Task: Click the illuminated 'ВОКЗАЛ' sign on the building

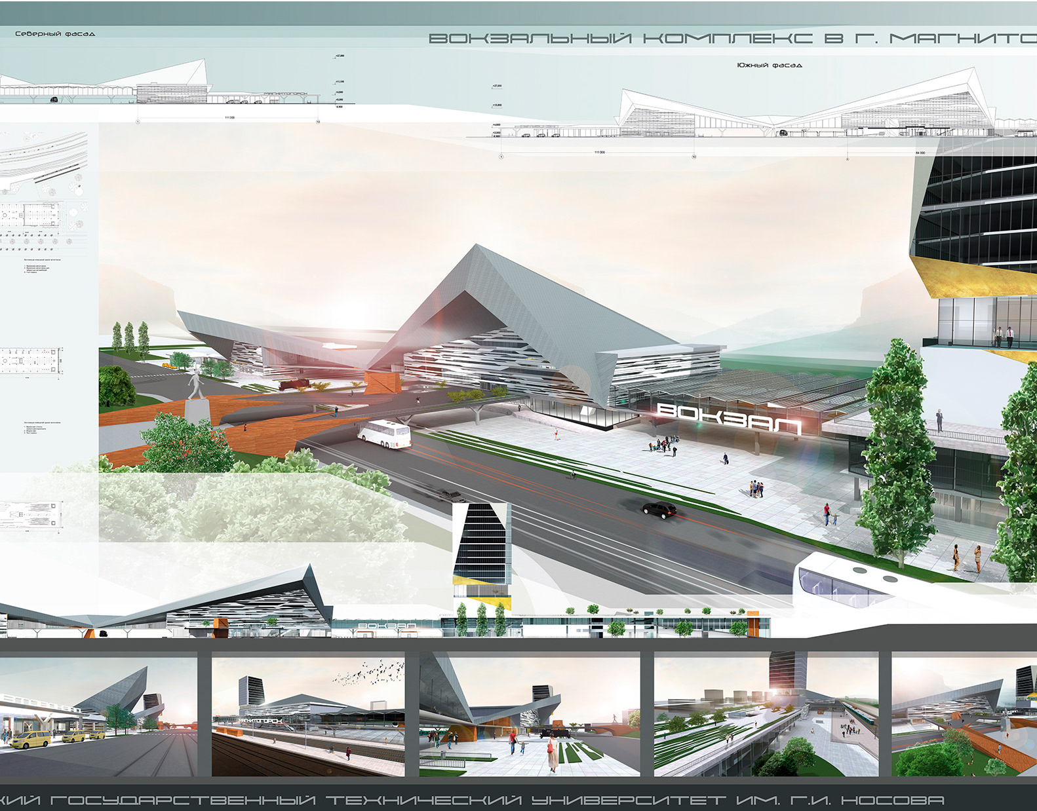Action: [729, 419]
